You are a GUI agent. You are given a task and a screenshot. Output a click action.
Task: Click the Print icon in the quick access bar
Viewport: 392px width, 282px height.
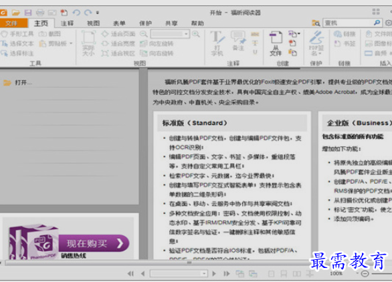[40, 13]
